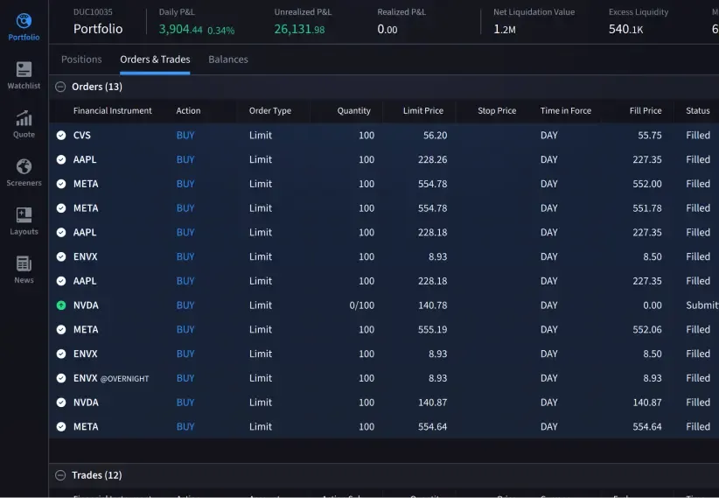Select the Orders & Trades tab

[x=155, y=60]
